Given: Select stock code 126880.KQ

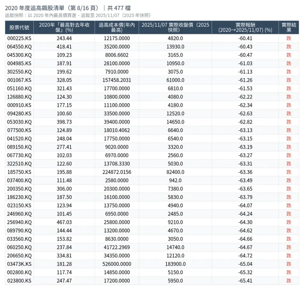Looking at the screenshot, I should click(19, 97).
